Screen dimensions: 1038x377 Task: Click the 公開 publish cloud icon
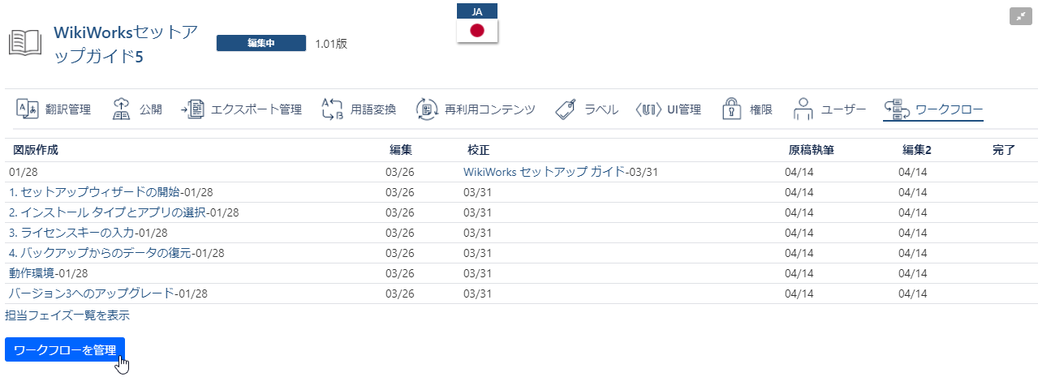121,109
